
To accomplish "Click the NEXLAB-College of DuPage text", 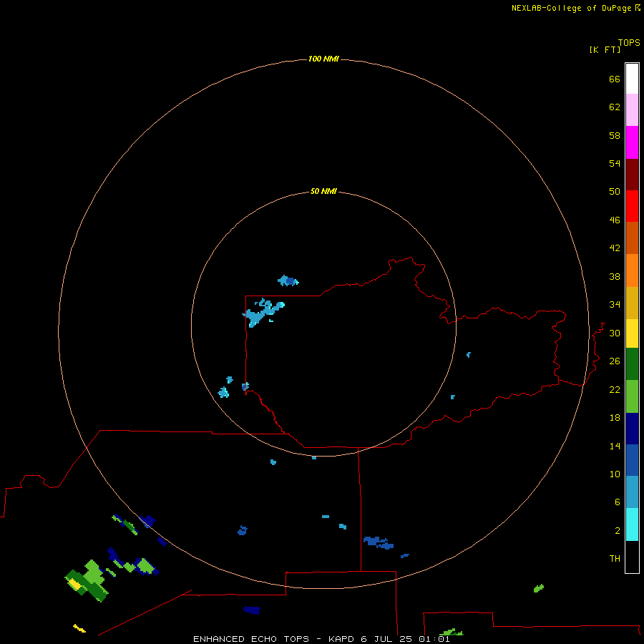I will coord(571,8).
